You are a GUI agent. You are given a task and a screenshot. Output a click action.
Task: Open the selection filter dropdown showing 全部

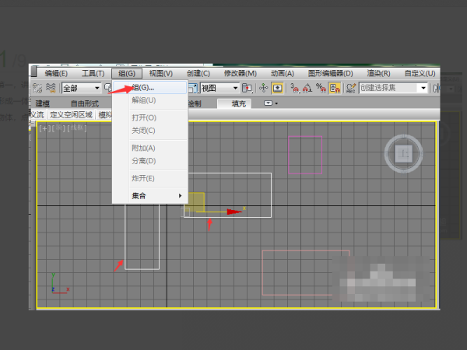81,88
